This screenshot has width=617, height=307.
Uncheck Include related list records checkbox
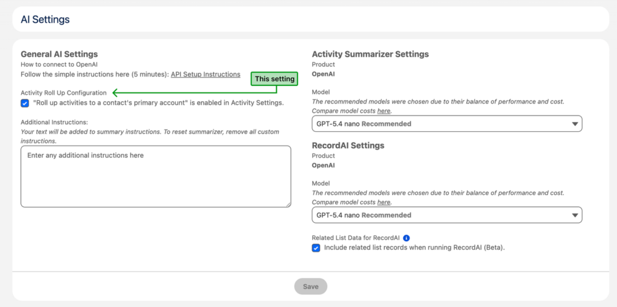click(316, 248)
